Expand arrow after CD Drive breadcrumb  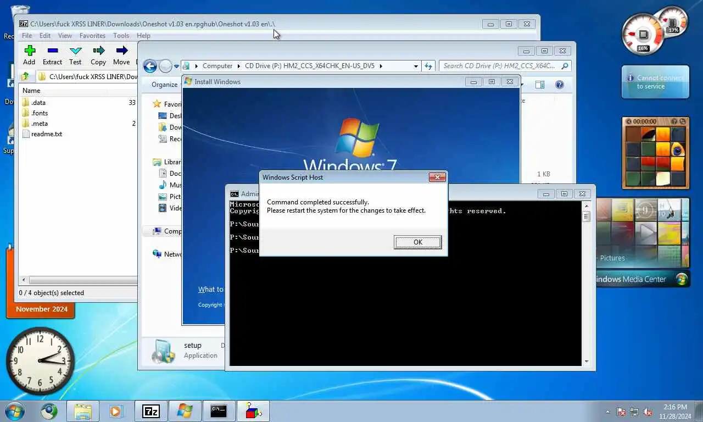point(381,66)
